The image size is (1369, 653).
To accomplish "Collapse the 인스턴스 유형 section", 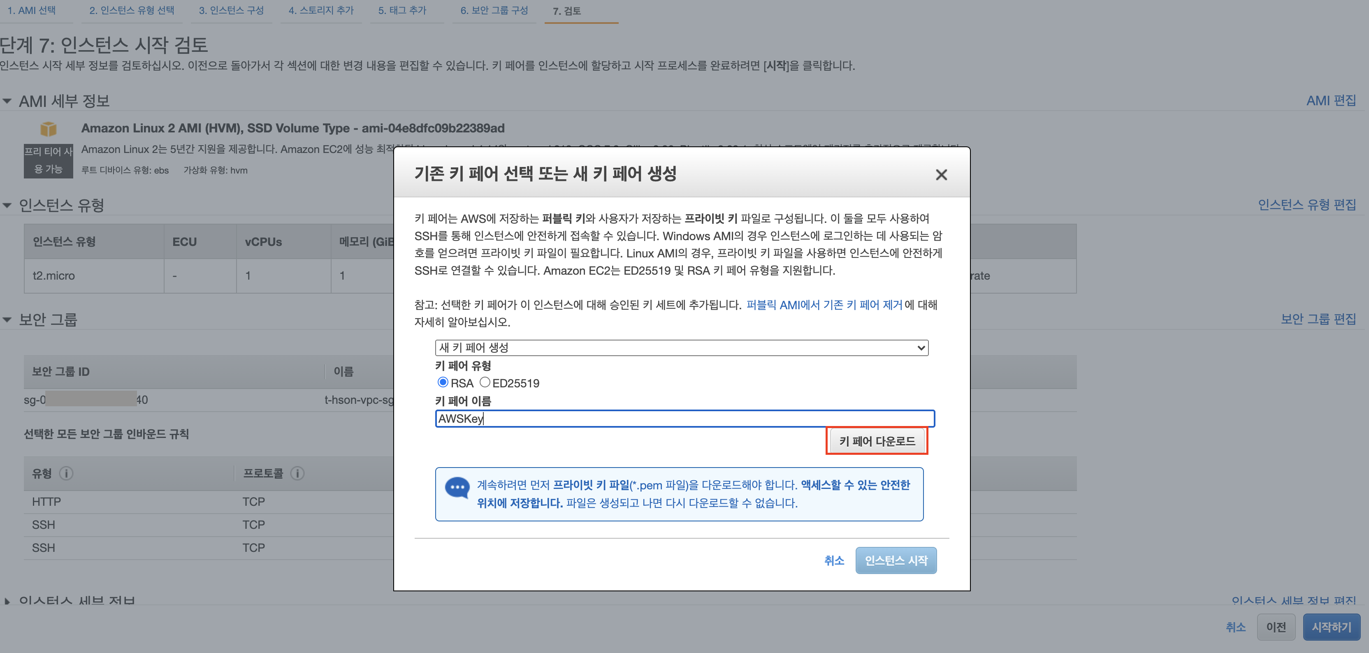I will pyautogui.click(x=7, y=205).
